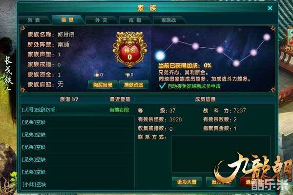Select the [小妹]空缺 slot

coord(77,184)
